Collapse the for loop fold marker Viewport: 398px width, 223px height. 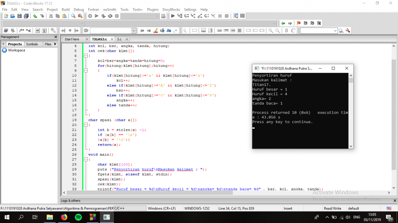pos(86,71)
